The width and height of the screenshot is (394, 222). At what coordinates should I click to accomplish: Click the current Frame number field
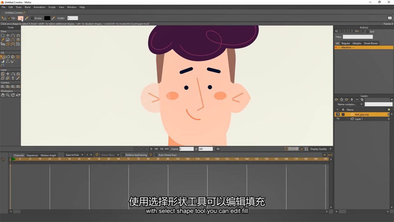point(187,149)
